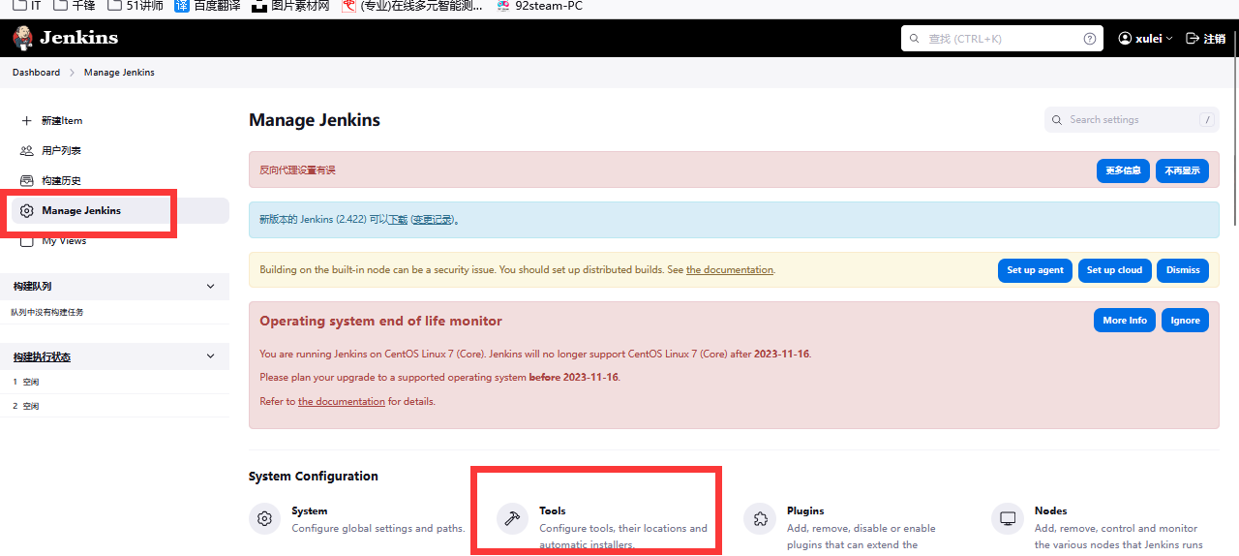The width and height of the screenshot is (1239, 556).
Task: Click the magnifier icon in Search settings
Action: point(1057,120)
